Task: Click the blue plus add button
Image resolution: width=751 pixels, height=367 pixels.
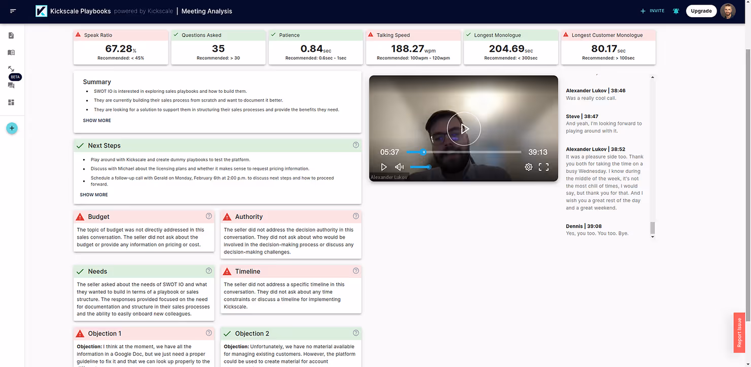Action: [12, 128]
